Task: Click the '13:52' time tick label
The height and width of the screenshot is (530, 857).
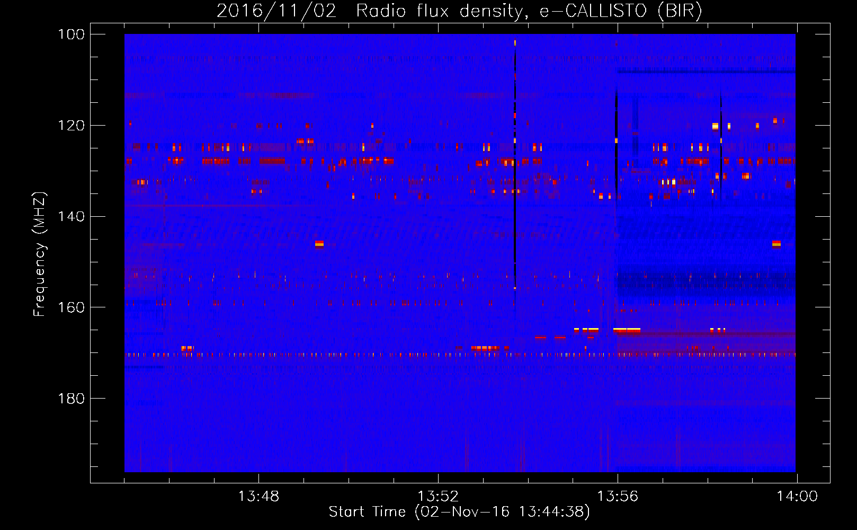Action: tap(438, 497)
